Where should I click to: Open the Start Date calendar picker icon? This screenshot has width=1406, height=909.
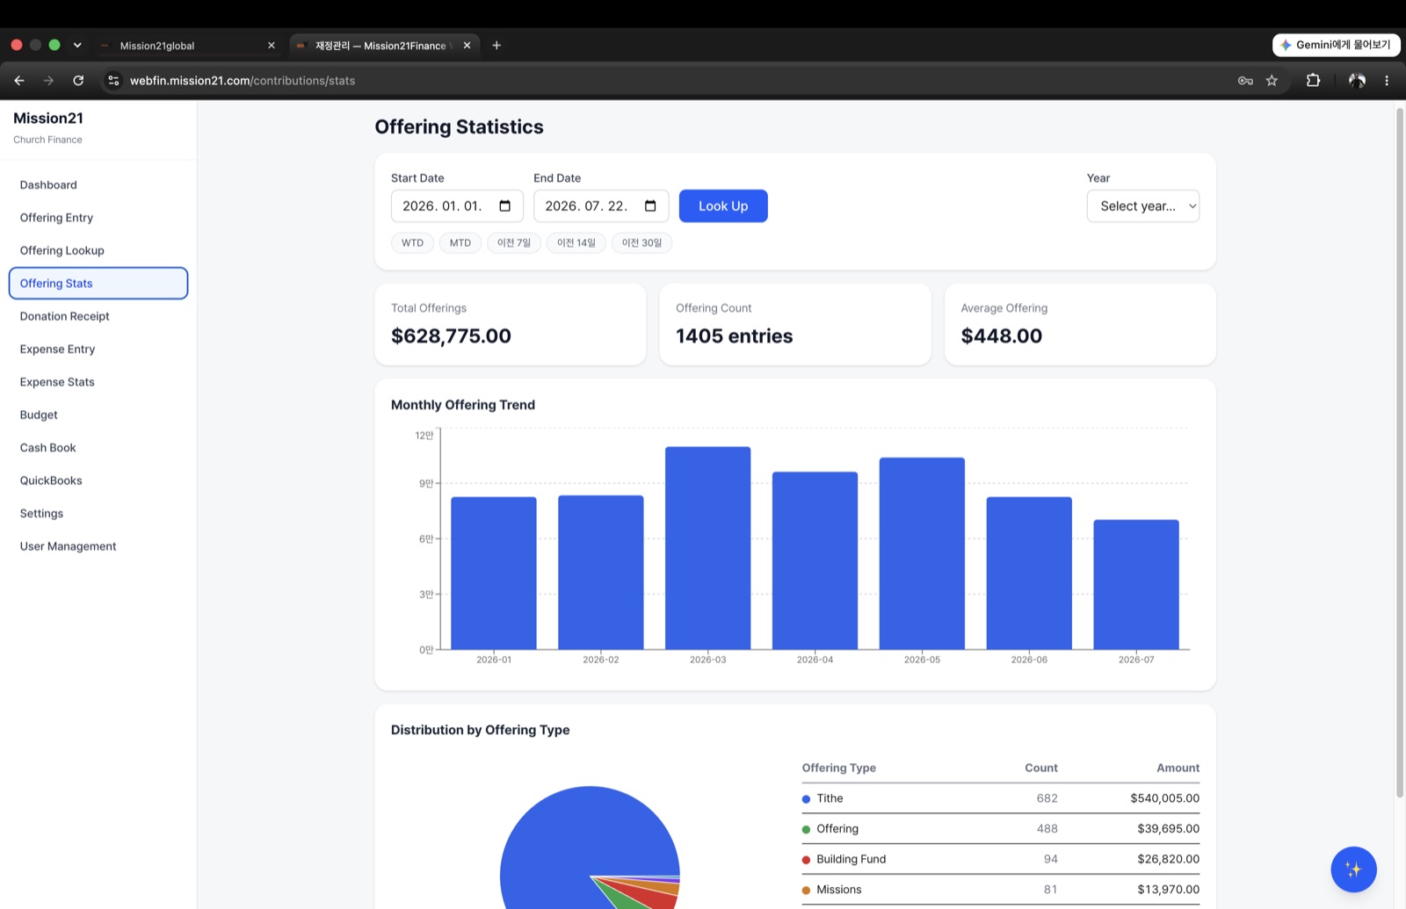pyautogui.click(x=505, y=206)
